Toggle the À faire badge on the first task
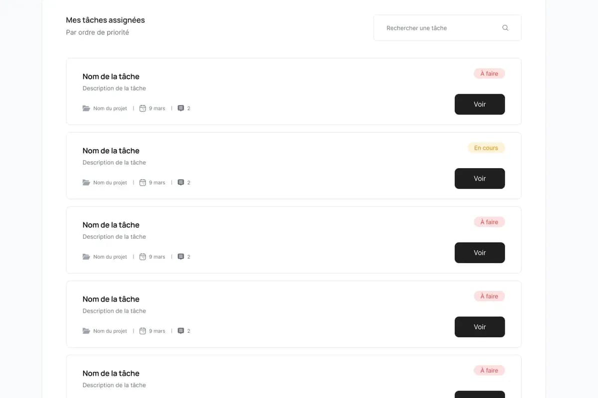Screen dimensions: 598x398 tap(489, 73)
